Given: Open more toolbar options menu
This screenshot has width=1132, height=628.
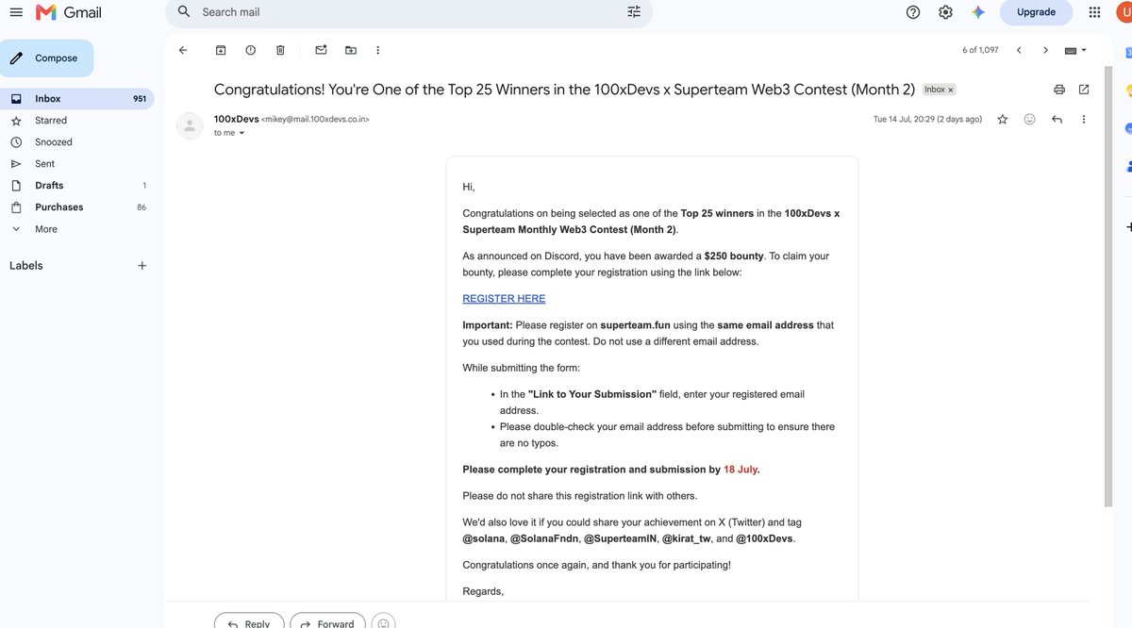Looking at the screenshot, I should 378,50.
